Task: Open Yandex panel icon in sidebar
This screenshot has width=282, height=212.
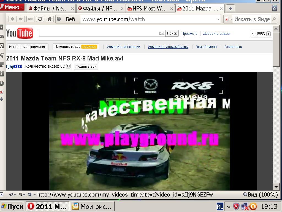Action: [1, 92]
